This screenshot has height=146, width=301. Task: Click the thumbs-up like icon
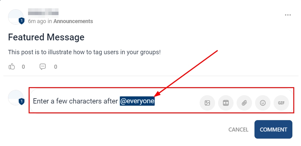(12, 67)
